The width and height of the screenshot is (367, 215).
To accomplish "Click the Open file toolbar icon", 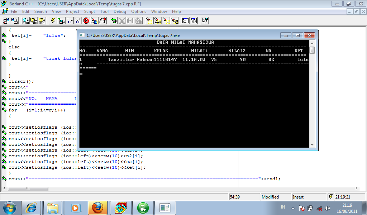I will 6,20.
